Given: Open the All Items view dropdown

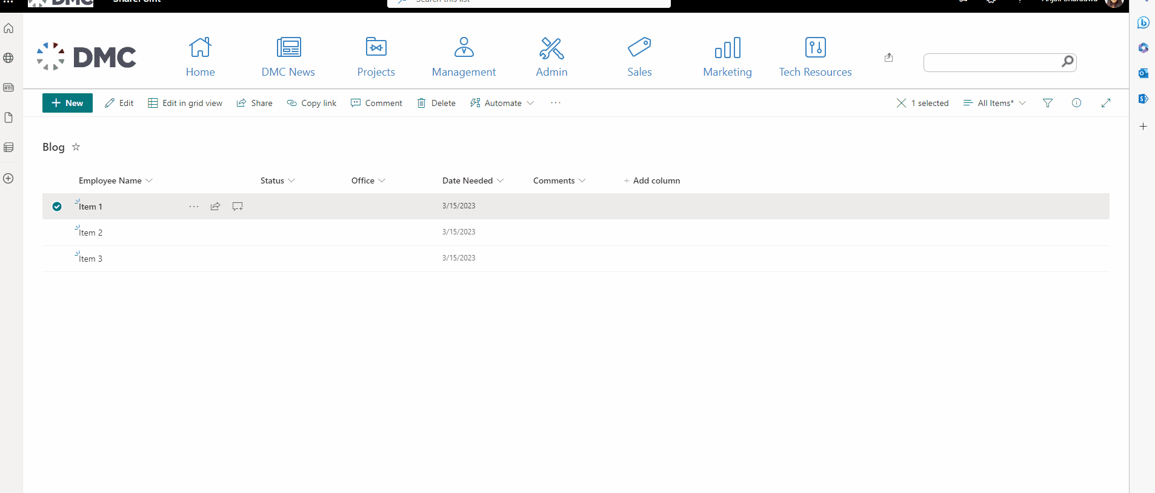Looking at the screenshot, I should coord(994,103).
